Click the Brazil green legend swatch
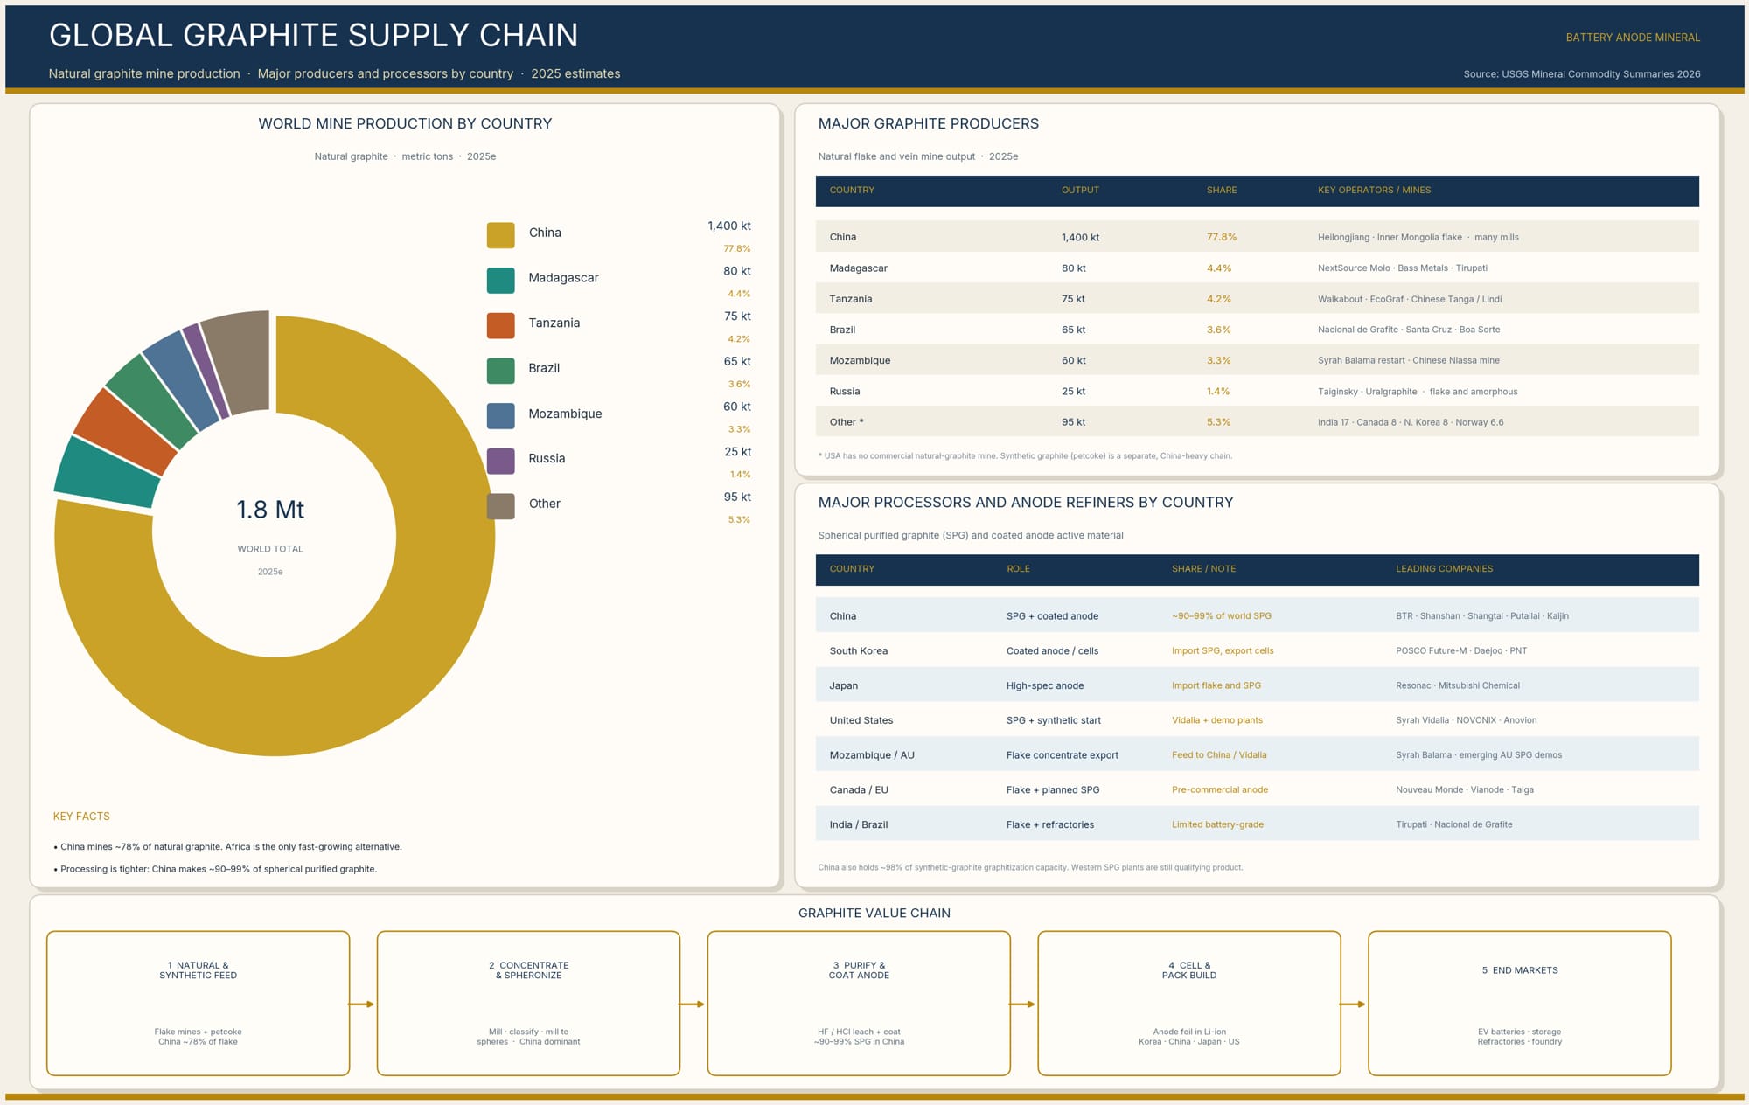This screenshot has height=1105, width=1749. 500,371
